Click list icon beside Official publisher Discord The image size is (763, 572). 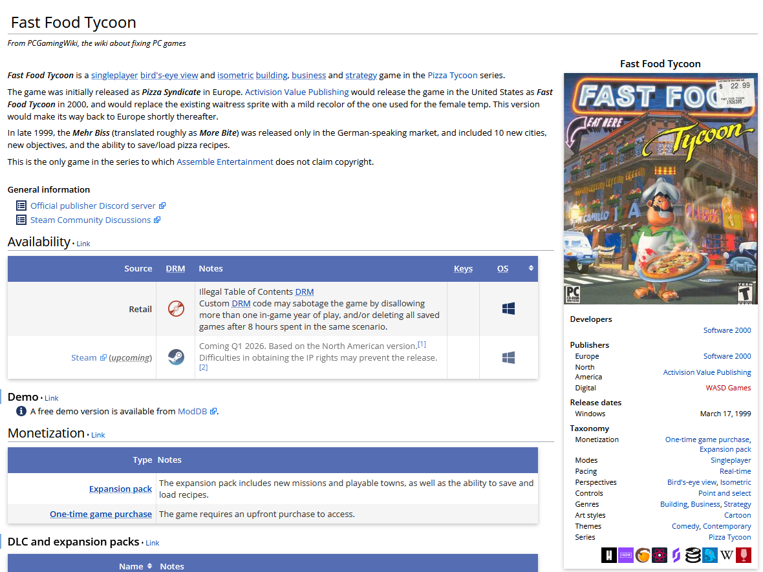[21, 206]
